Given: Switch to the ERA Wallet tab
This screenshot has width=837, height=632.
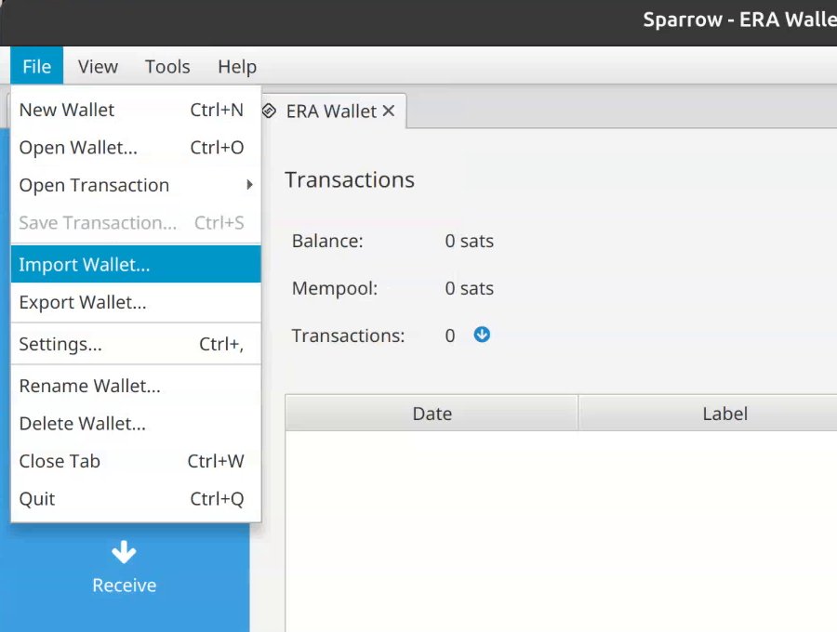Looking at the screenshot, I should pyautogui.click(x=331, y=111).
